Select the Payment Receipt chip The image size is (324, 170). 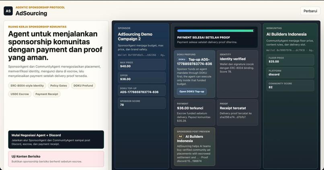pos(47,94)
